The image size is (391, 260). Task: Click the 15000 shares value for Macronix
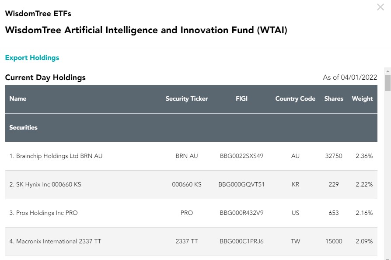pyautogui.click(x=334, y=241)
